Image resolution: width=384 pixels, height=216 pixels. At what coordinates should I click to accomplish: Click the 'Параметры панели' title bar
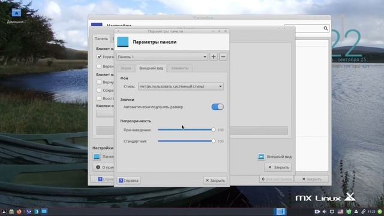172,31
